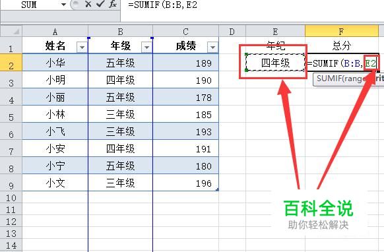The image size is (384, 252).
Task: Click score cell 196
Action: (x=185, y=183)
